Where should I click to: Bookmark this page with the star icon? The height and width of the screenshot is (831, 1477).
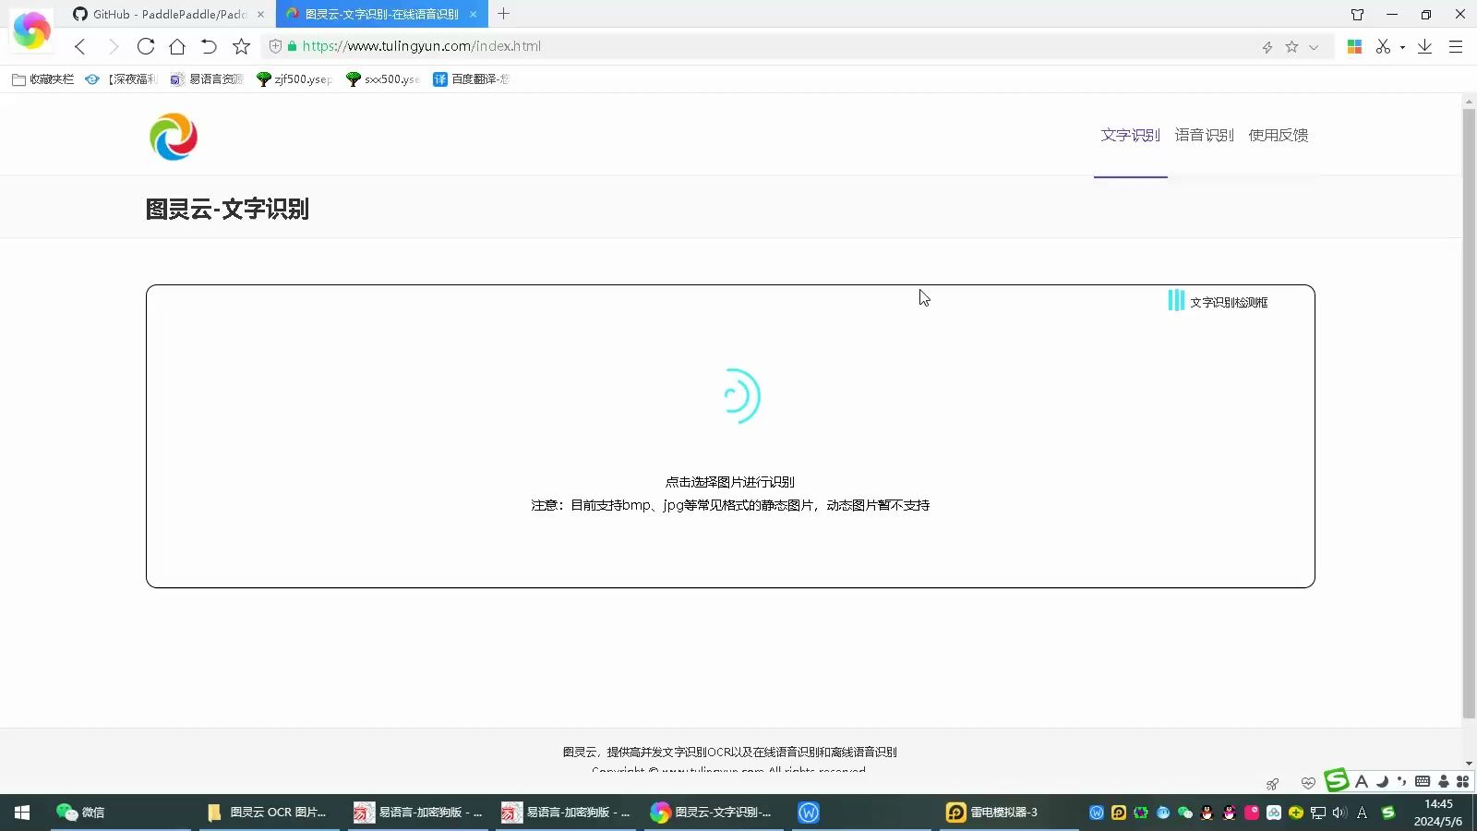pos(1290,46)
